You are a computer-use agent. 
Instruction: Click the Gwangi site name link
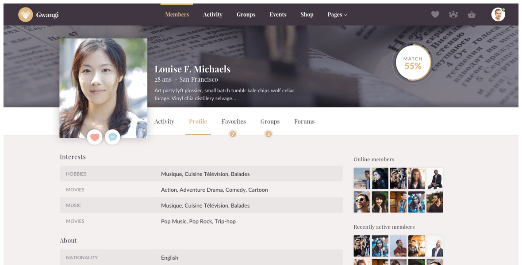click(47, 15)
